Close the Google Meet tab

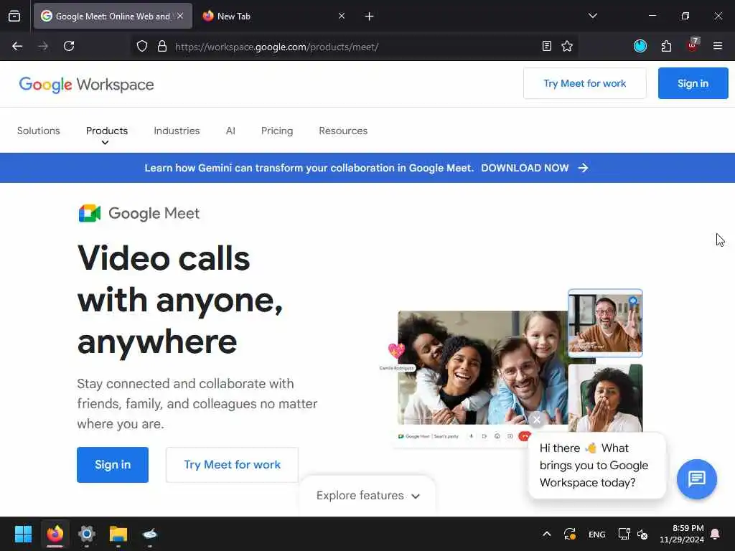point(180,16)
